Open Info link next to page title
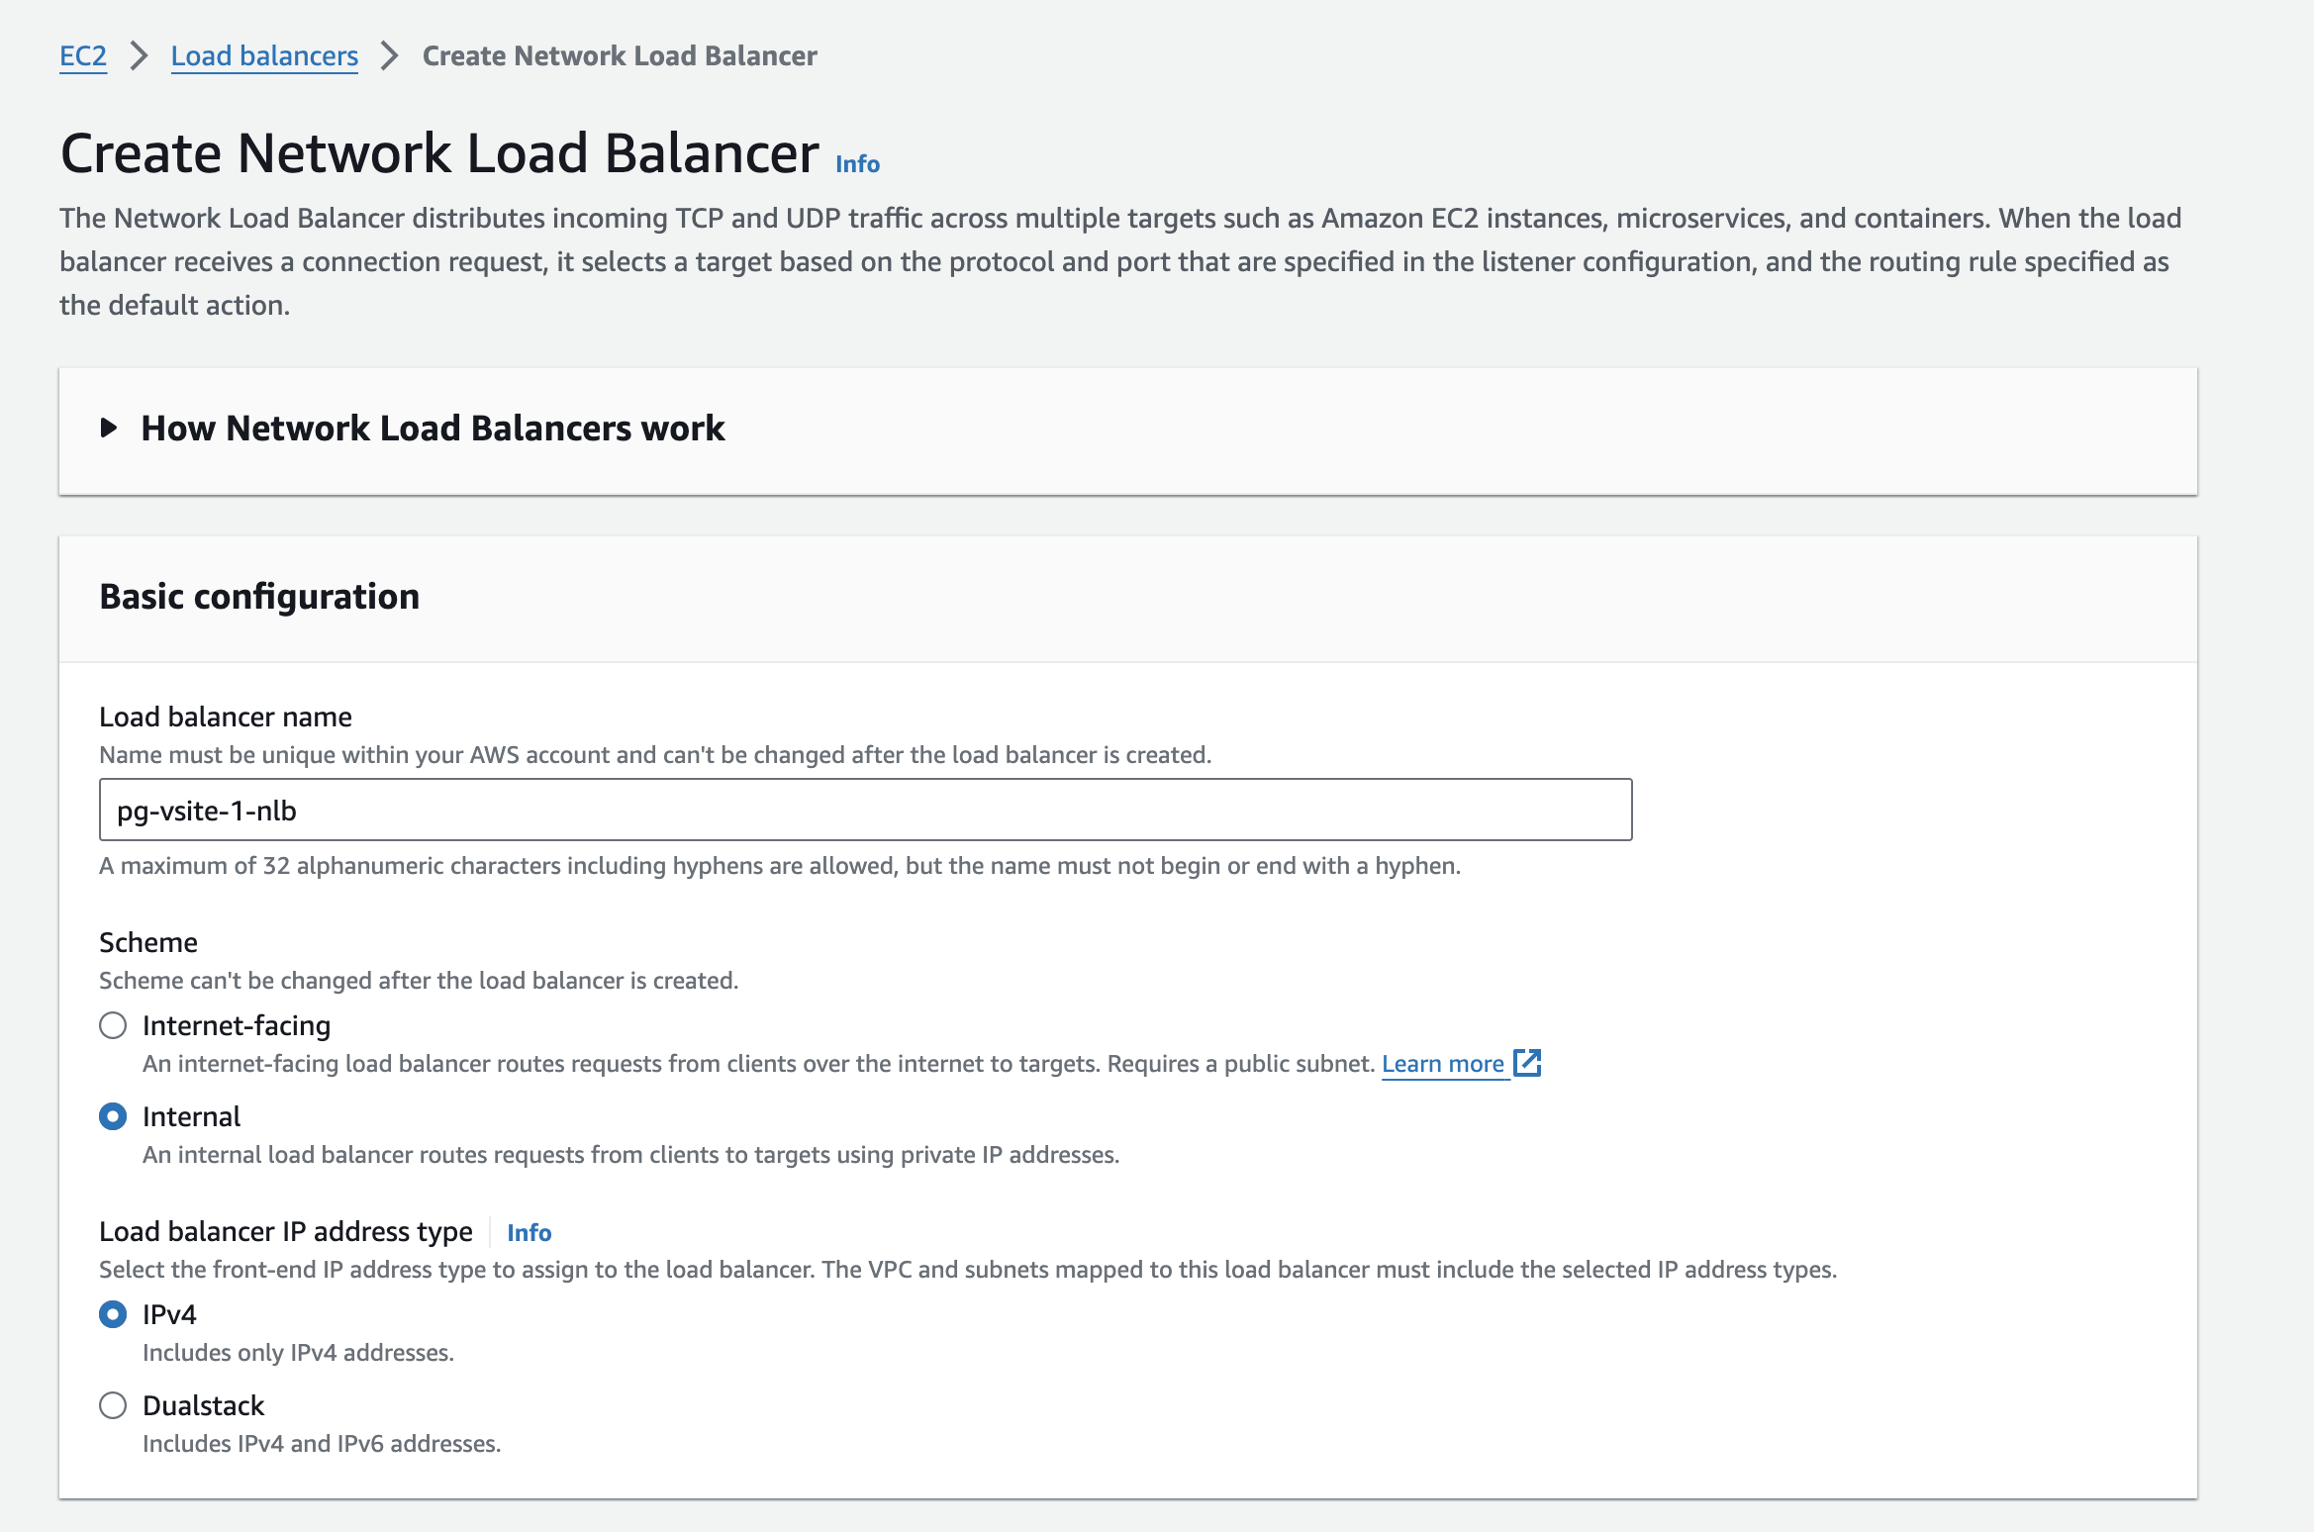This screenshot has width=2314, height=1532. coord(857,163)
